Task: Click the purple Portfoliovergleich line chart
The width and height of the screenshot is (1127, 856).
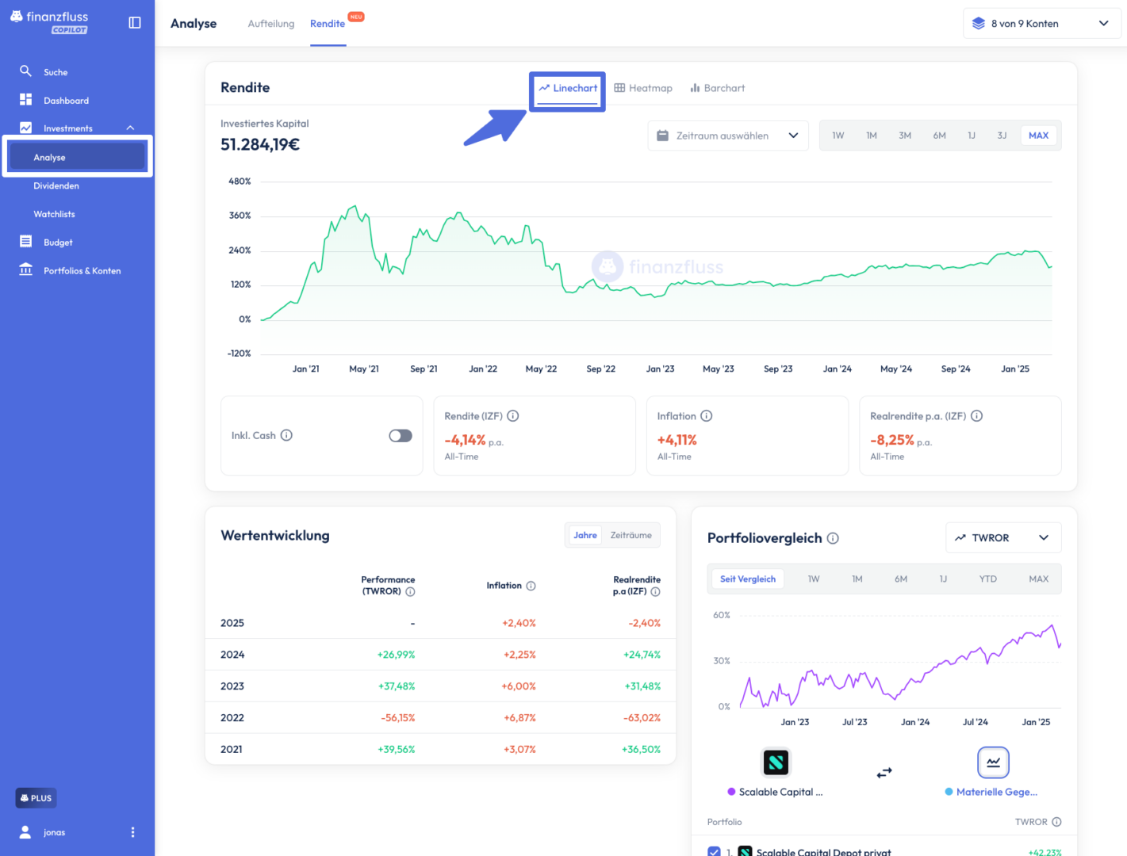Action: click(x=900, y=666)
